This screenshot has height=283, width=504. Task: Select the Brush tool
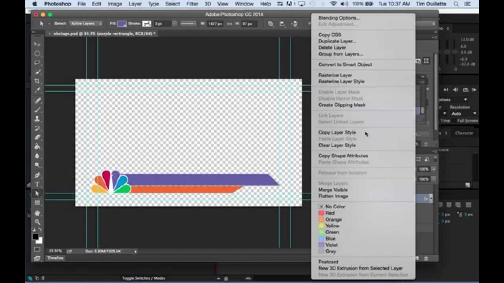[x=37, y=110]
